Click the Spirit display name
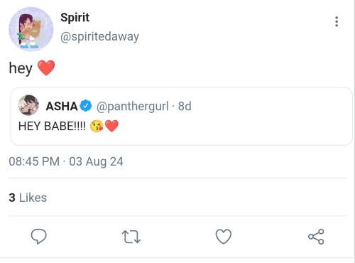The image size is (355, 263). (75, 18)
